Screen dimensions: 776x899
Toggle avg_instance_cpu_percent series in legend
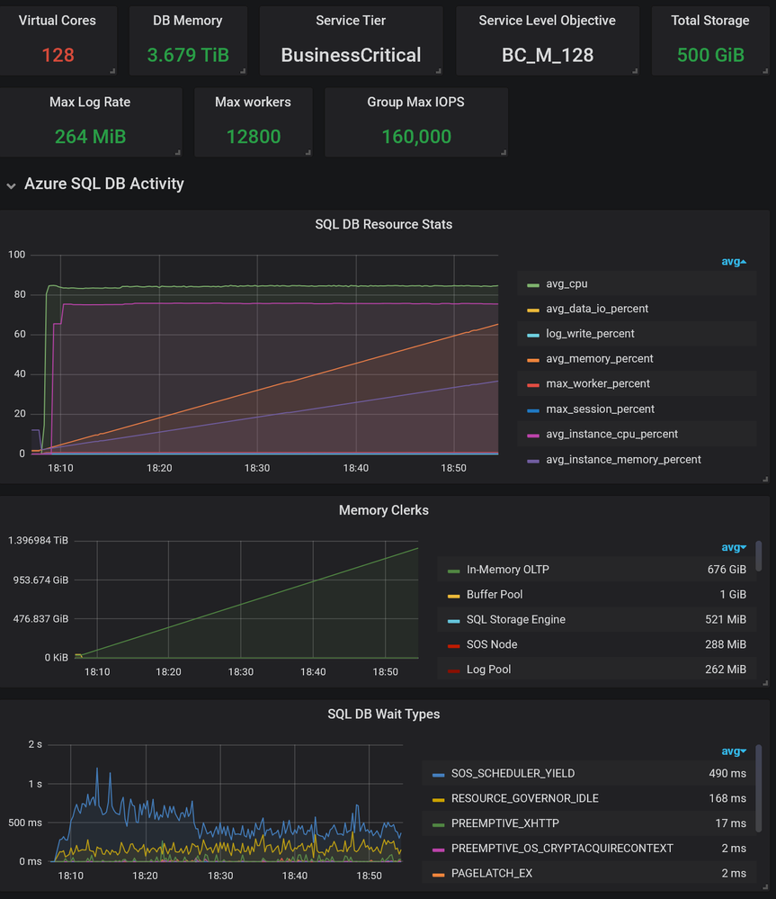pos(611,434)
